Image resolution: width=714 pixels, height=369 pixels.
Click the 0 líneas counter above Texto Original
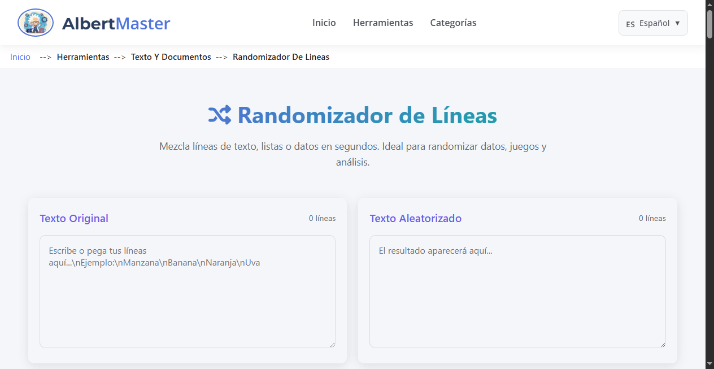[x=322, y=218]
